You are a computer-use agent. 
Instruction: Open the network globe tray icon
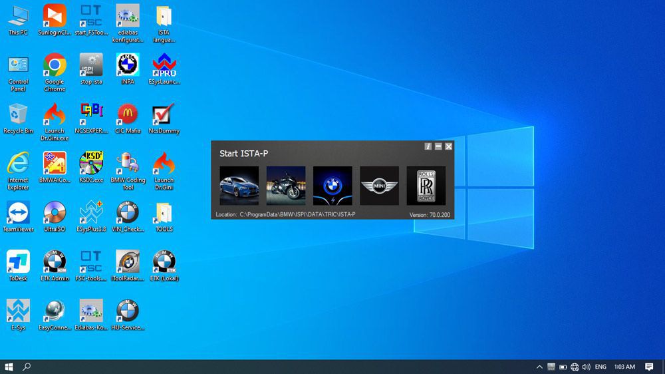[575, 367]
